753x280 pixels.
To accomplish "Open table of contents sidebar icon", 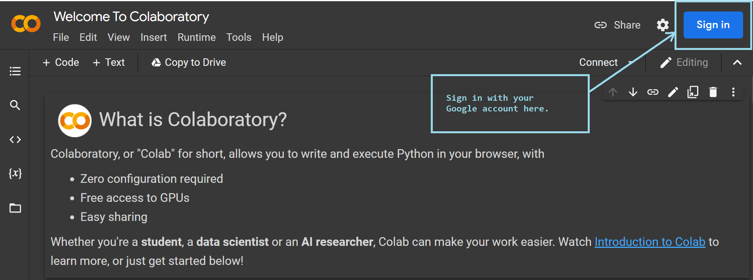I will pyautogui.click(x=15, y=71).
